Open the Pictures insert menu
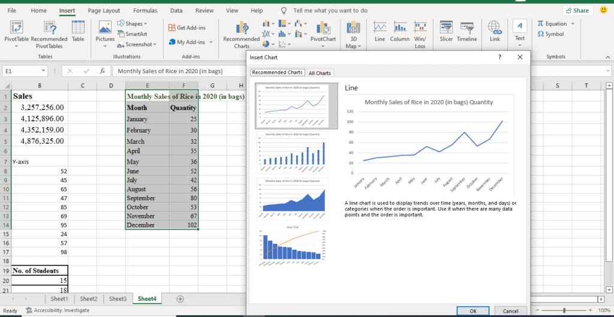This screenshot has width=614, height=317. (104, 34)
